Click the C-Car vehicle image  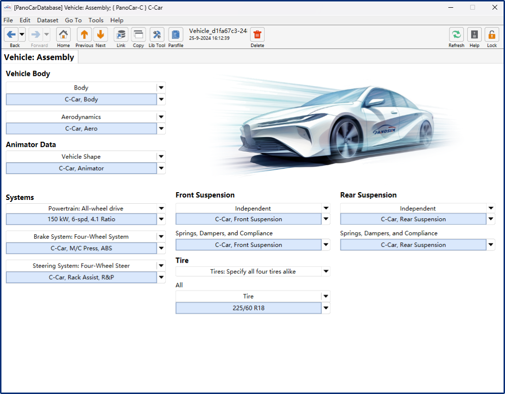pyautogui.click(x=335, y=126)
